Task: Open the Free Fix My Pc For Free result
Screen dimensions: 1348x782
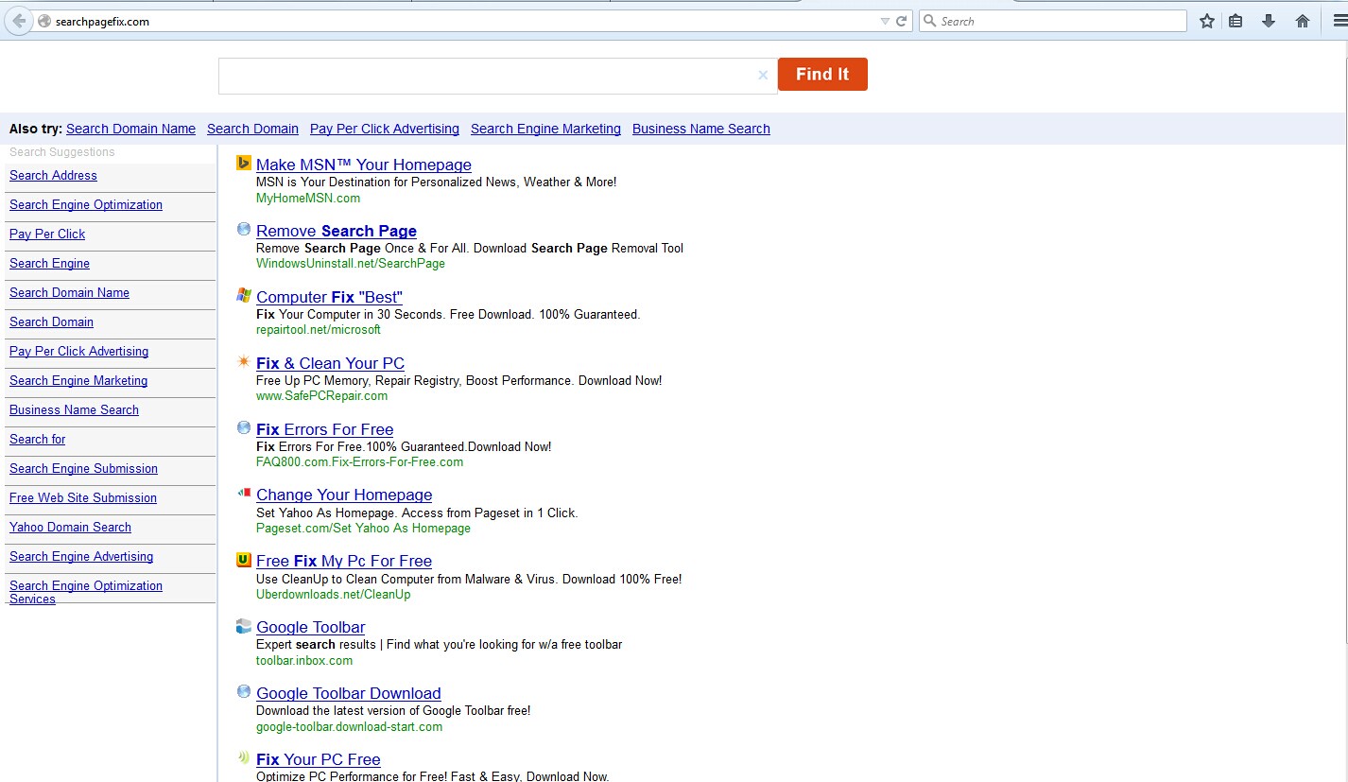Action: pos(344,561)
